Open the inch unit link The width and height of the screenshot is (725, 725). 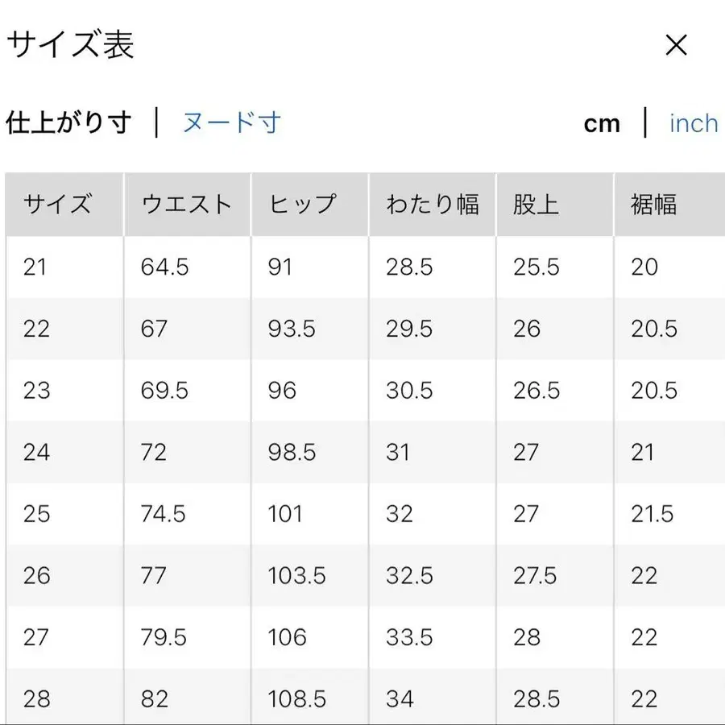point(693,122)
